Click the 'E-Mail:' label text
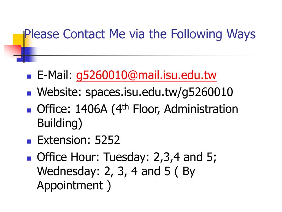Image resolution: width=282 pixels, height=212 pixels. click(x=55, y=75)
